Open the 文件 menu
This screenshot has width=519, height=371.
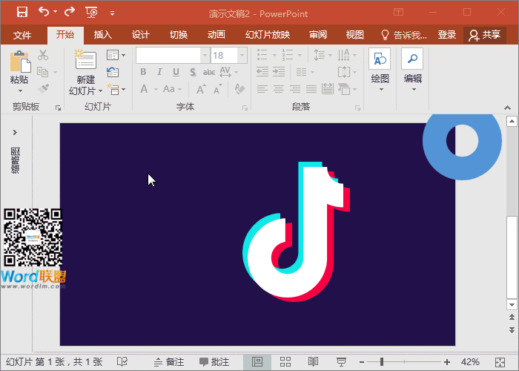(22, 35)
